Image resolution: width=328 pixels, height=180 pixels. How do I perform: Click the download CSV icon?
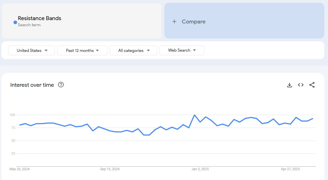[290, 85]
